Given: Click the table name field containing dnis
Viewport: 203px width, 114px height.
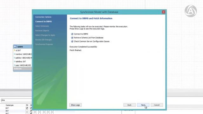Looking at the screenshot, I should [x=16, y=100].
